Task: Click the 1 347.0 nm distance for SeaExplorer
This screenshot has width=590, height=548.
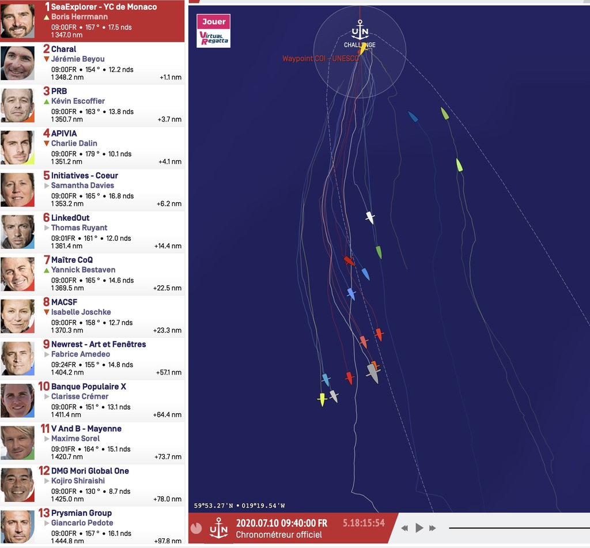Action: pyautogui.click(x=67, y=35)
